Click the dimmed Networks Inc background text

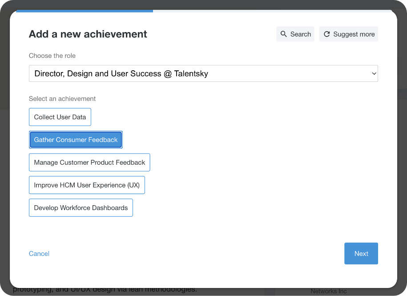pyautogui.click(x=329, y=291)
